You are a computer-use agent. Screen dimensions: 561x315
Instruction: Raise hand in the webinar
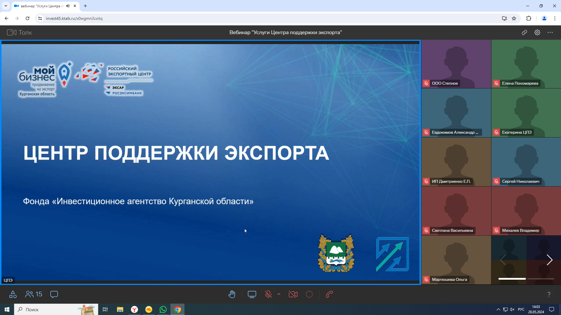pyautogui.click(x=232, y=294)
